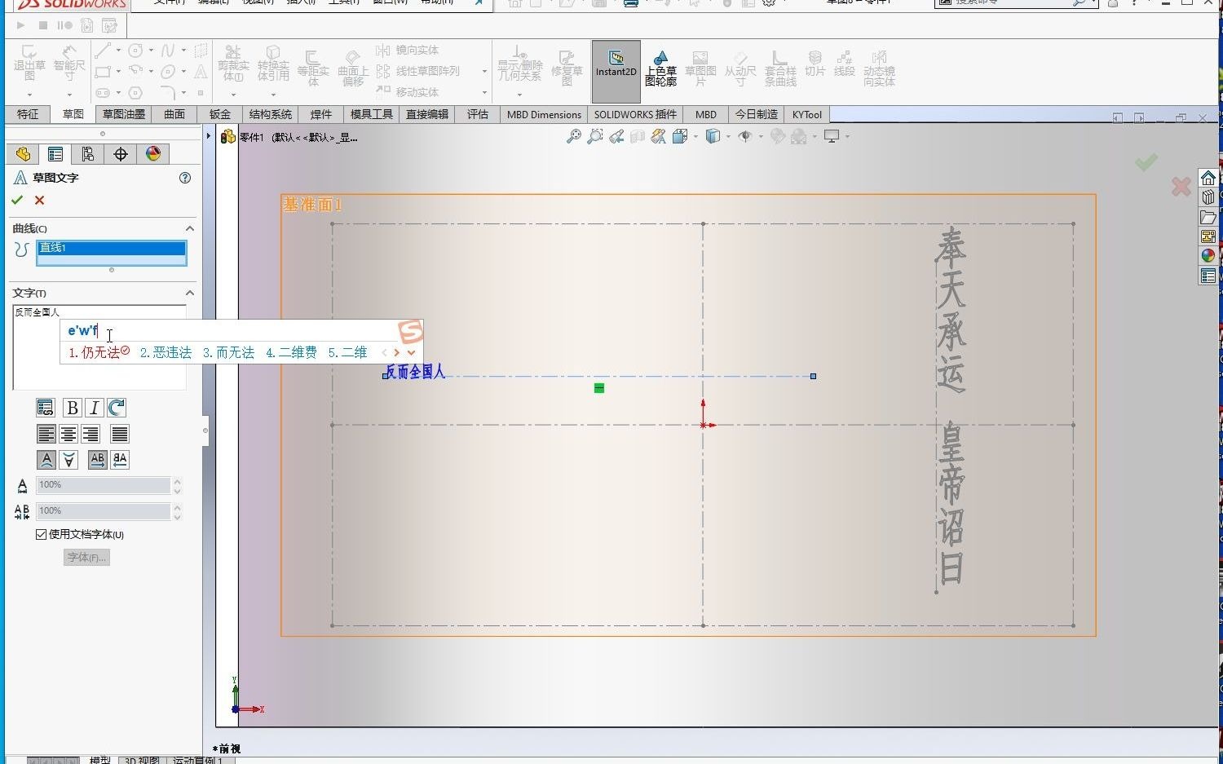Open the DimXpertManager crosshair tab icon
The width and height of the screenshot is (1223, 764).
pyautogui.click(x=121, y=154)
